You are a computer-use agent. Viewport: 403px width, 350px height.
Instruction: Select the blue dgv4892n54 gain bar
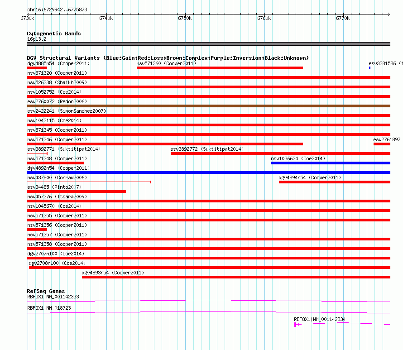pos(208,173)
